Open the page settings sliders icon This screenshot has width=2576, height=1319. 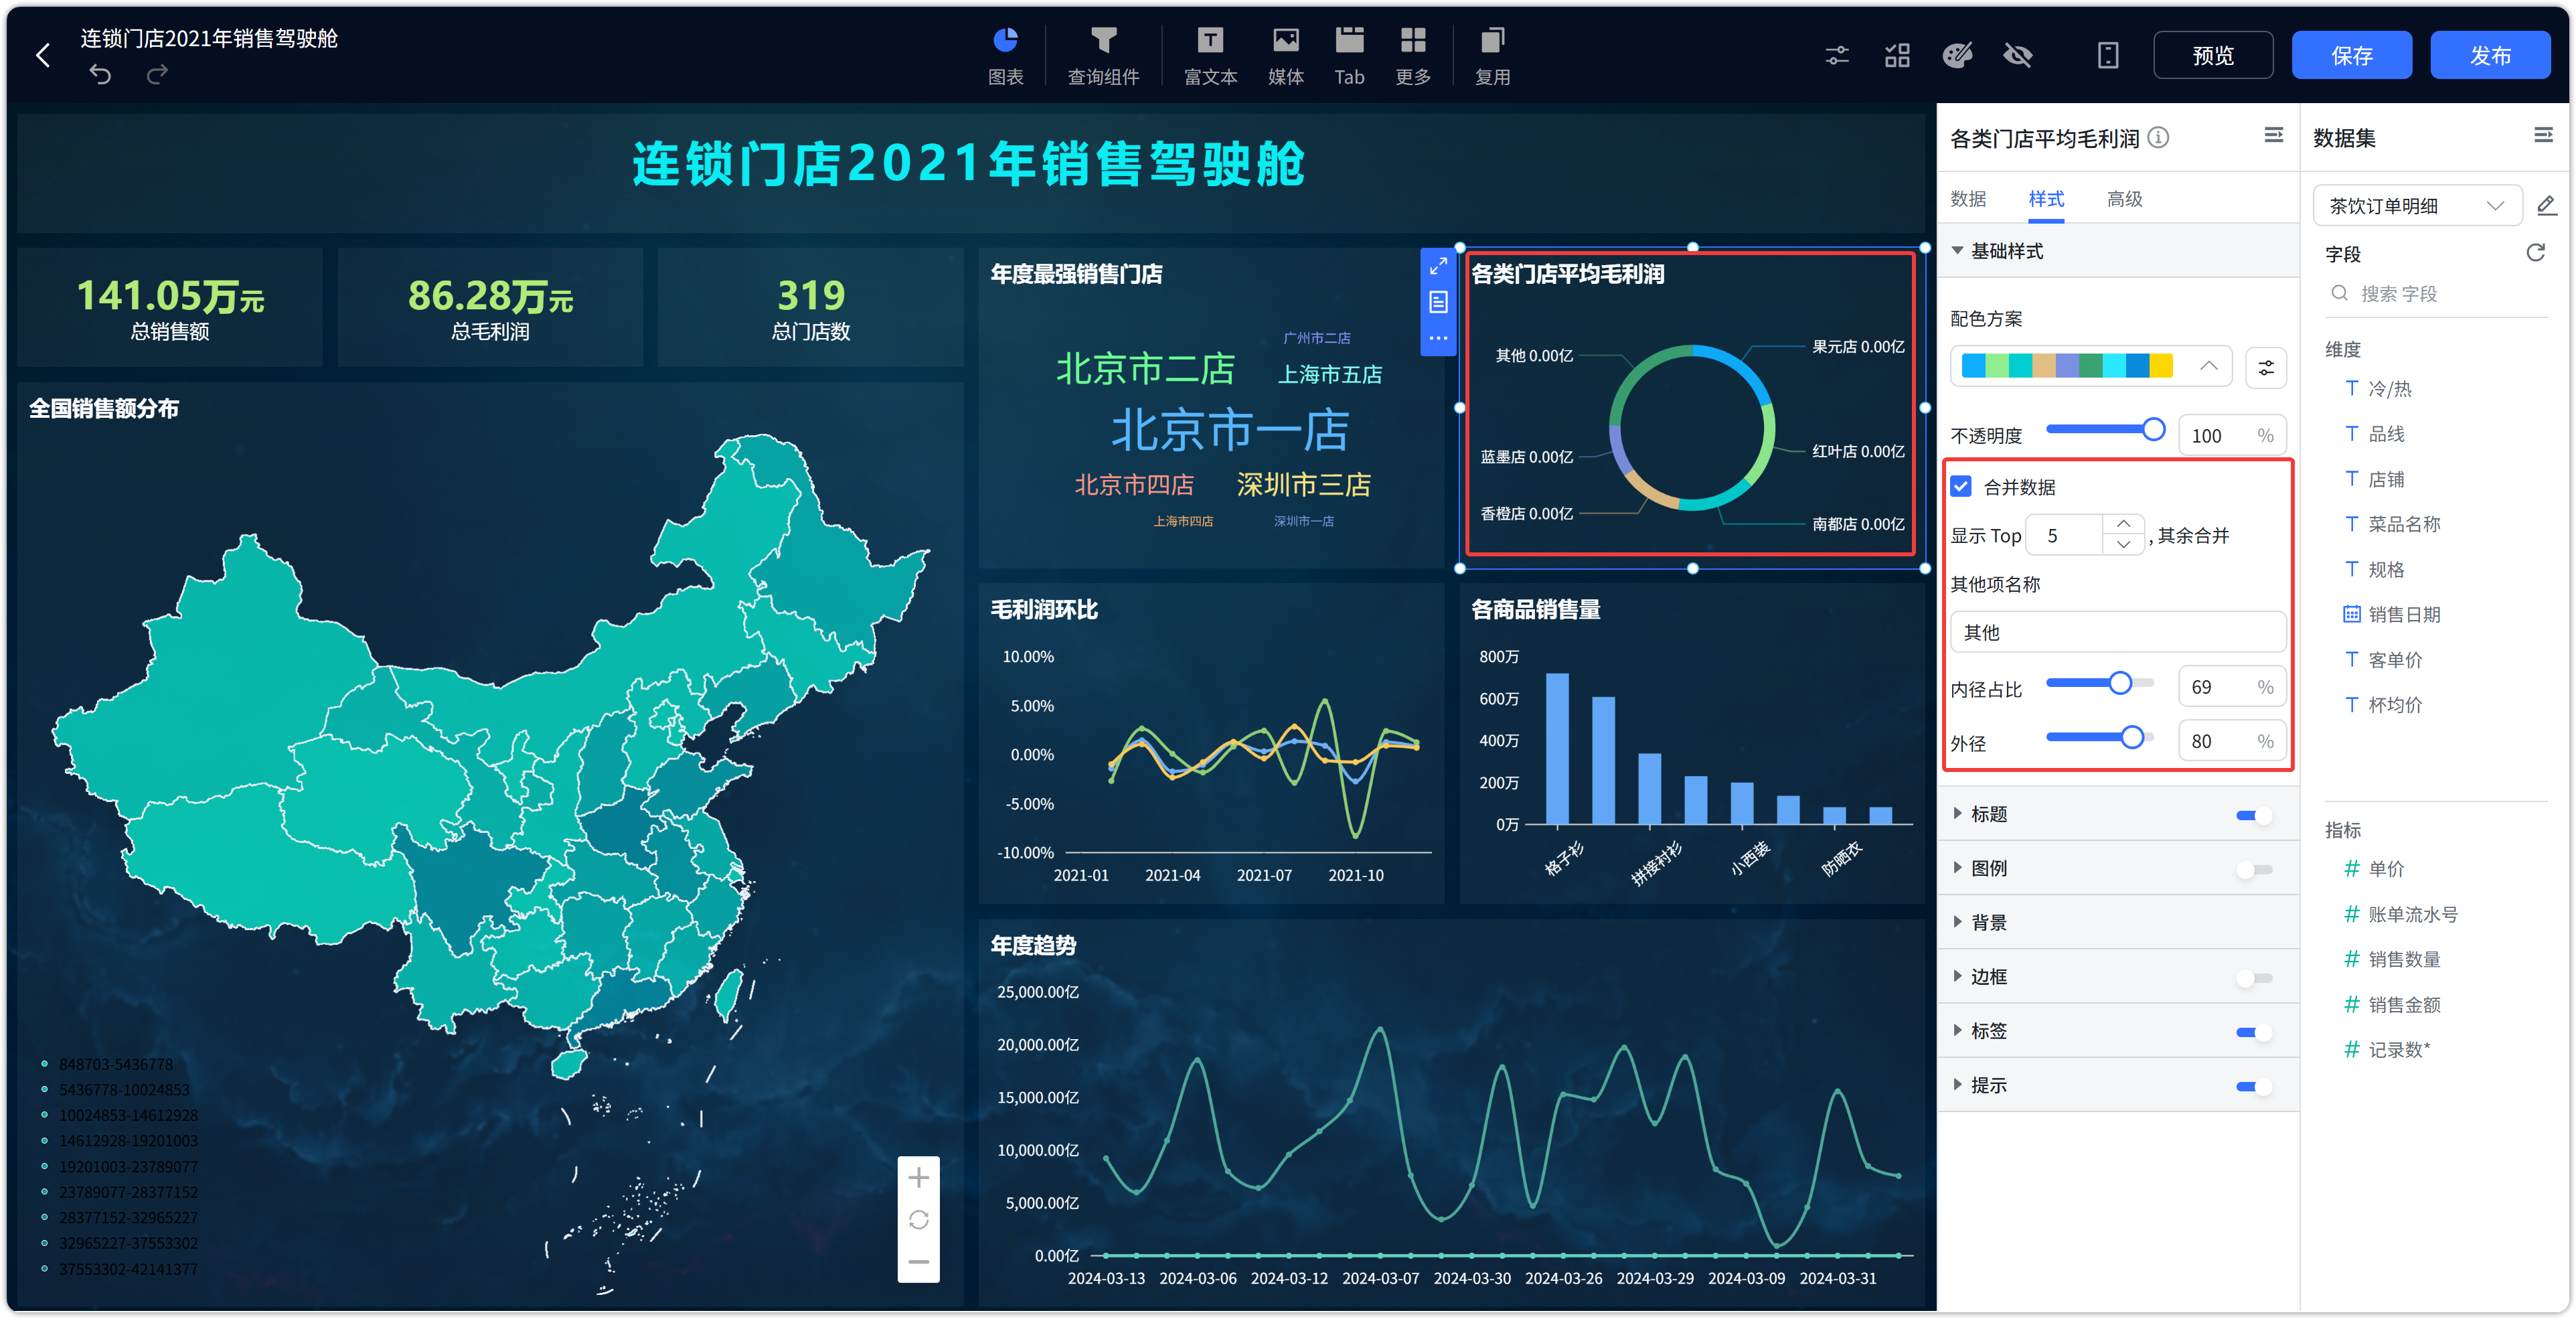point(1837,55)
